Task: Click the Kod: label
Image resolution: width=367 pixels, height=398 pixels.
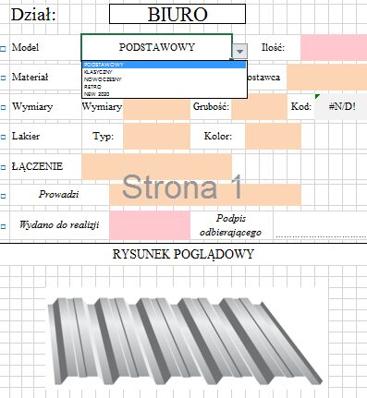Action: click(x=301, y=106)
